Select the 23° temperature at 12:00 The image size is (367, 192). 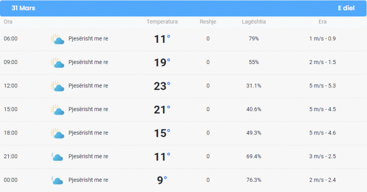pyautogui.click(x=162, y=86)
